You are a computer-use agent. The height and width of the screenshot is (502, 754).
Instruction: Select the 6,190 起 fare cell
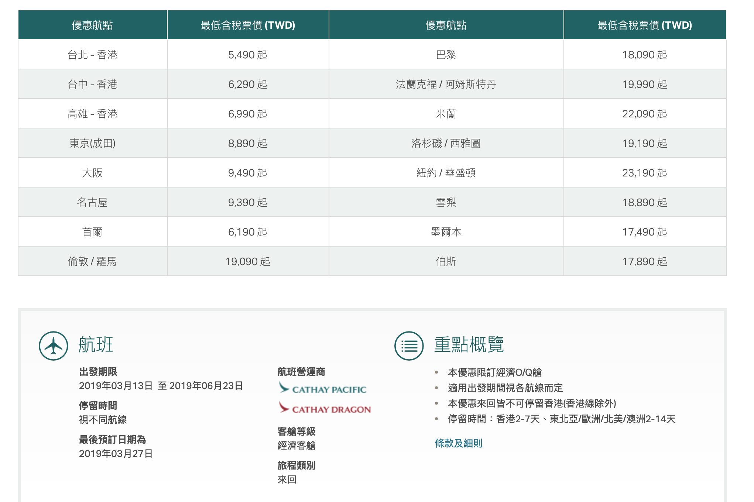tap(248, 232)
